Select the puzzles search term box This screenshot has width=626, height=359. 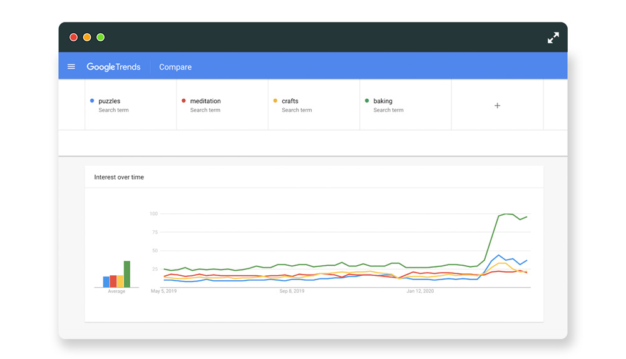tap(130, 105)
